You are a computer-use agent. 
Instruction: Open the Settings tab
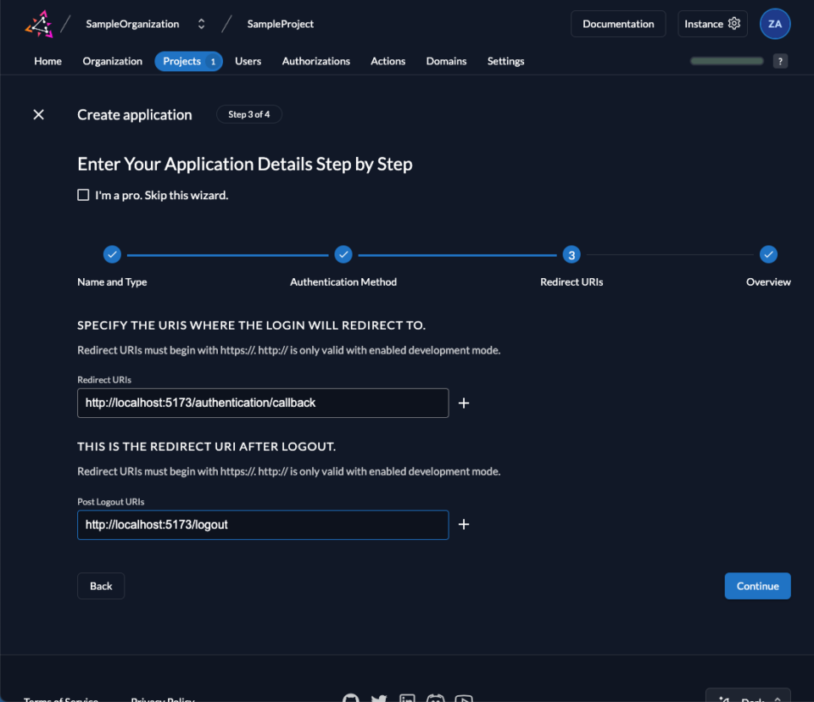click(505, 61)
